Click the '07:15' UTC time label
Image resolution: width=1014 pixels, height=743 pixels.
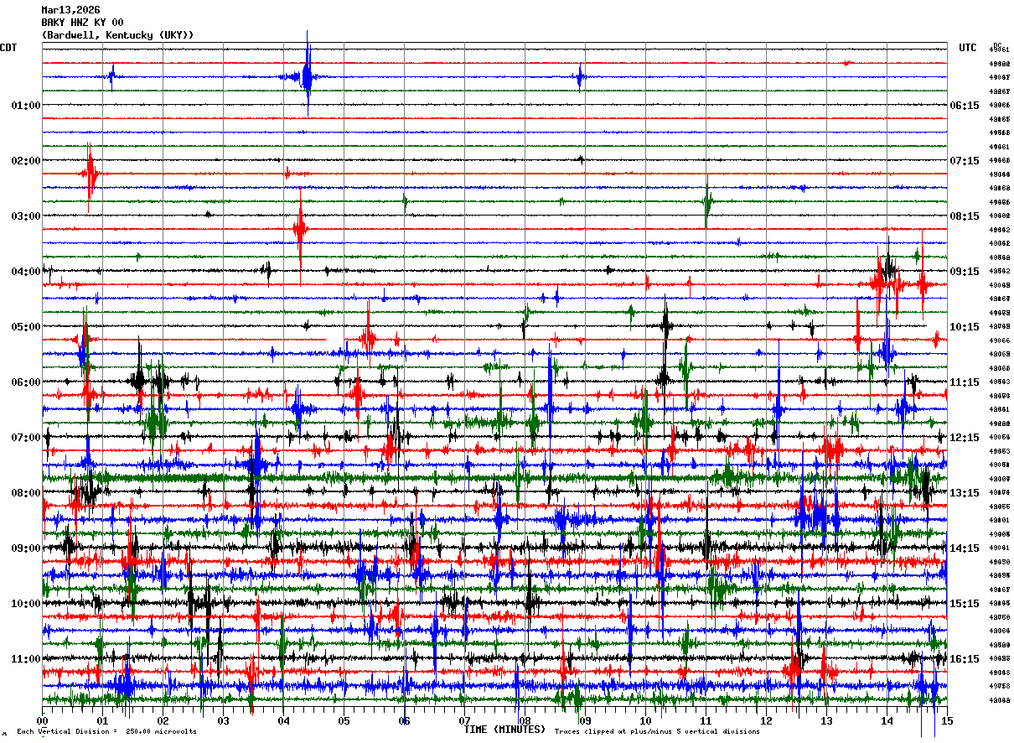coord(965,161)
